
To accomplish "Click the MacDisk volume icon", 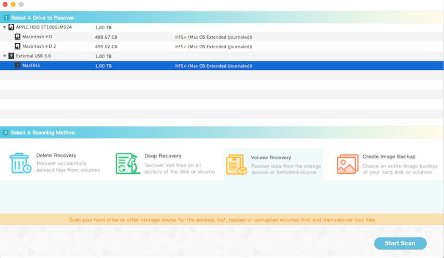I will click(x=18, y=65).
